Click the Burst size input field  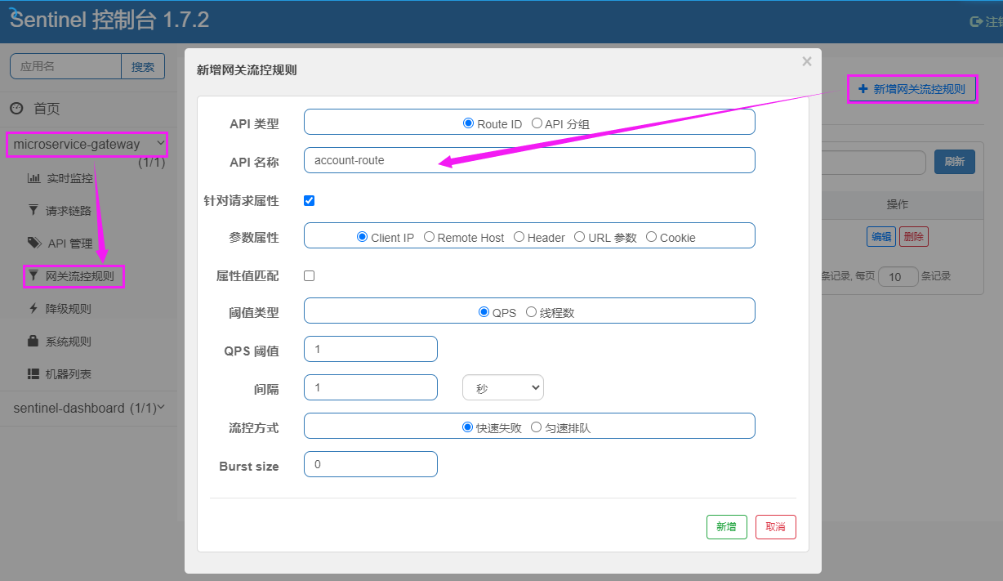371,464
